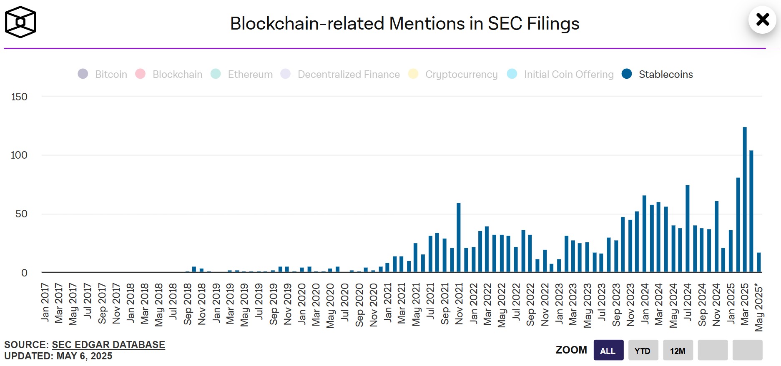Close the chart with the X button
The width and height of the screenshot is (781, 366).
pyautogui.click(x=763, y=20)
